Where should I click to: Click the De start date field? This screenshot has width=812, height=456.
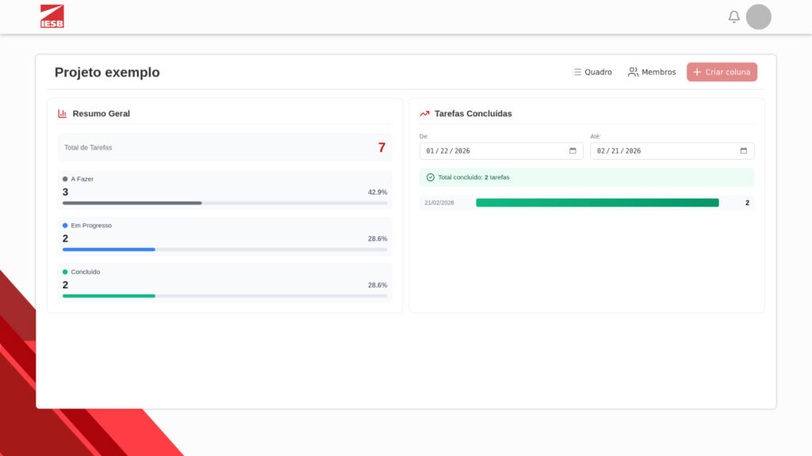[492, 150]
